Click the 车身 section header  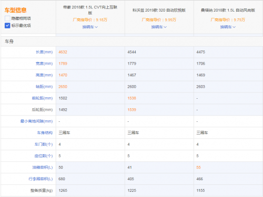[x=9, y=42]
